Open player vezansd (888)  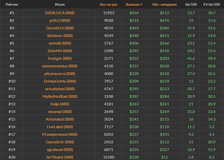[60, 112]
